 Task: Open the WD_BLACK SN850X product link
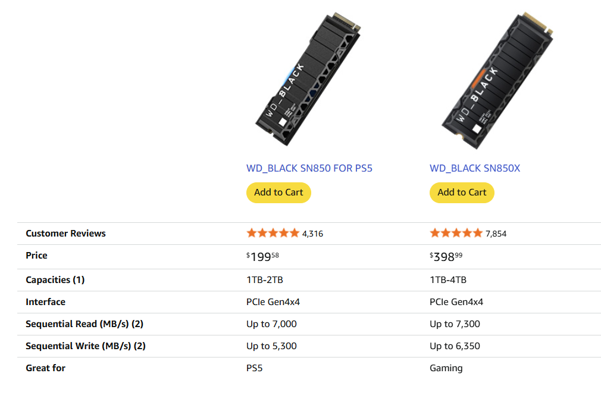[x=475, y=168]
